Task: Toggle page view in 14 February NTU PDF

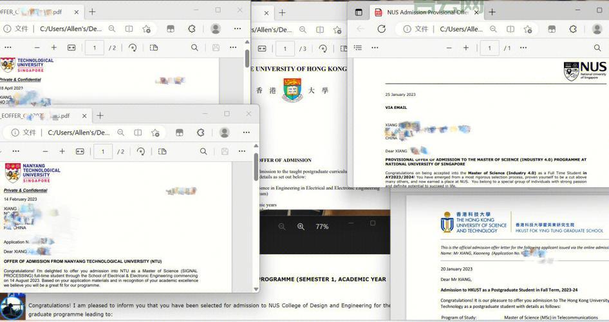Action: (x=162, y=151)
